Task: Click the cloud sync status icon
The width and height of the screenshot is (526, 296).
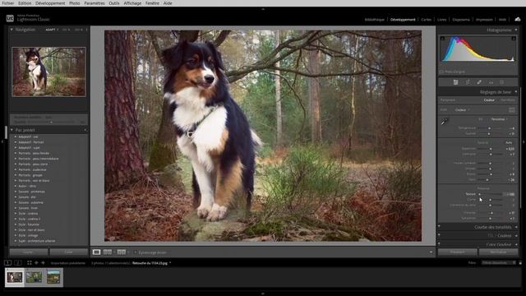Action: coord(518,19)
